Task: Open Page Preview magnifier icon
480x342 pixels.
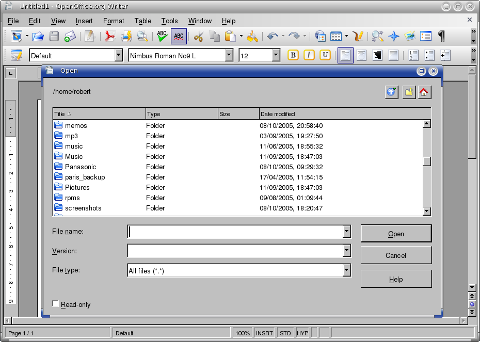Action: (142, 37)
